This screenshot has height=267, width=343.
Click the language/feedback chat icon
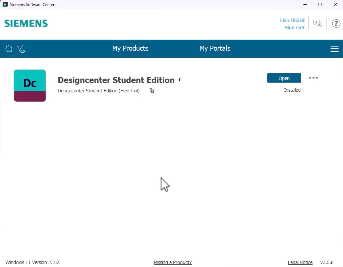(x=318, y=23)
